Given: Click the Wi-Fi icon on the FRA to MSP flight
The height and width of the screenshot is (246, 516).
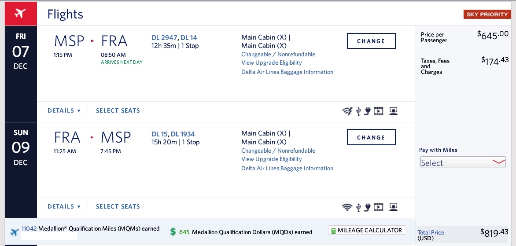Looking at the screenshot, I should pyautogui.click(x=347, y=207).
